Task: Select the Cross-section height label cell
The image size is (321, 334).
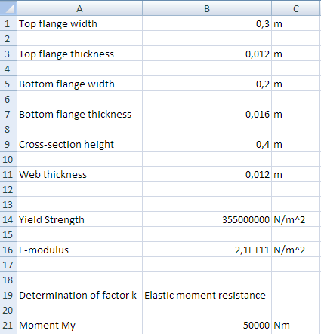Action: [79, 144]
